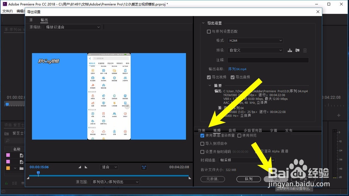Click the search magnifier in project panel
Image resolution: width=349 pixels, height=196 pixels.
[x=8, y=141]
